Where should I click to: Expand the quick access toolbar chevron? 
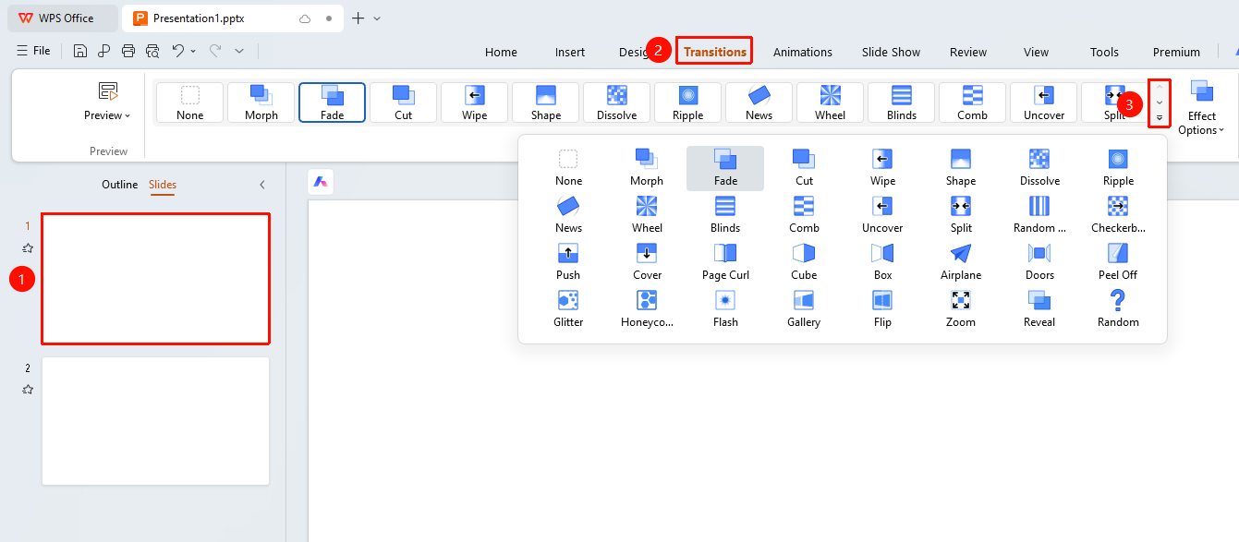[239, 51]
